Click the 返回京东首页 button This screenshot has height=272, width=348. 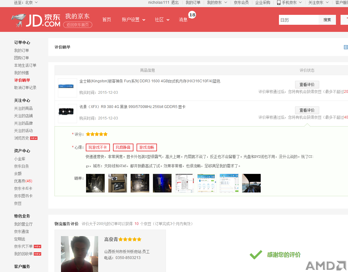pyautogui.click(x=78, y=25)
